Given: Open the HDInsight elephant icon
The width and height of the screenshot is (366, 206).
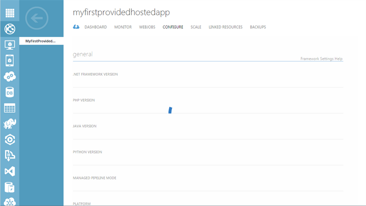Looking at the screenshot, I should click(x=10, y=124).
